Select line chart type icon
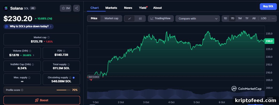The image size is (279, 105). [129, 18]
